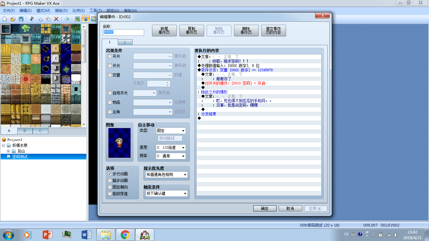Click the Undo arrow toolbar icon
The height and width of the screenshot is (241, 429).
[67, 19]
